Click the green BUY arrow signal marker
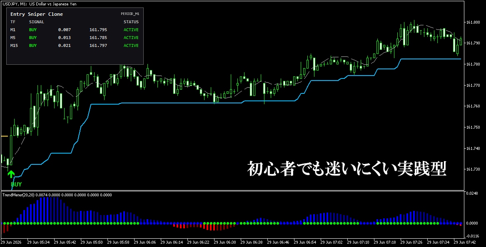 tap(11, 174)
